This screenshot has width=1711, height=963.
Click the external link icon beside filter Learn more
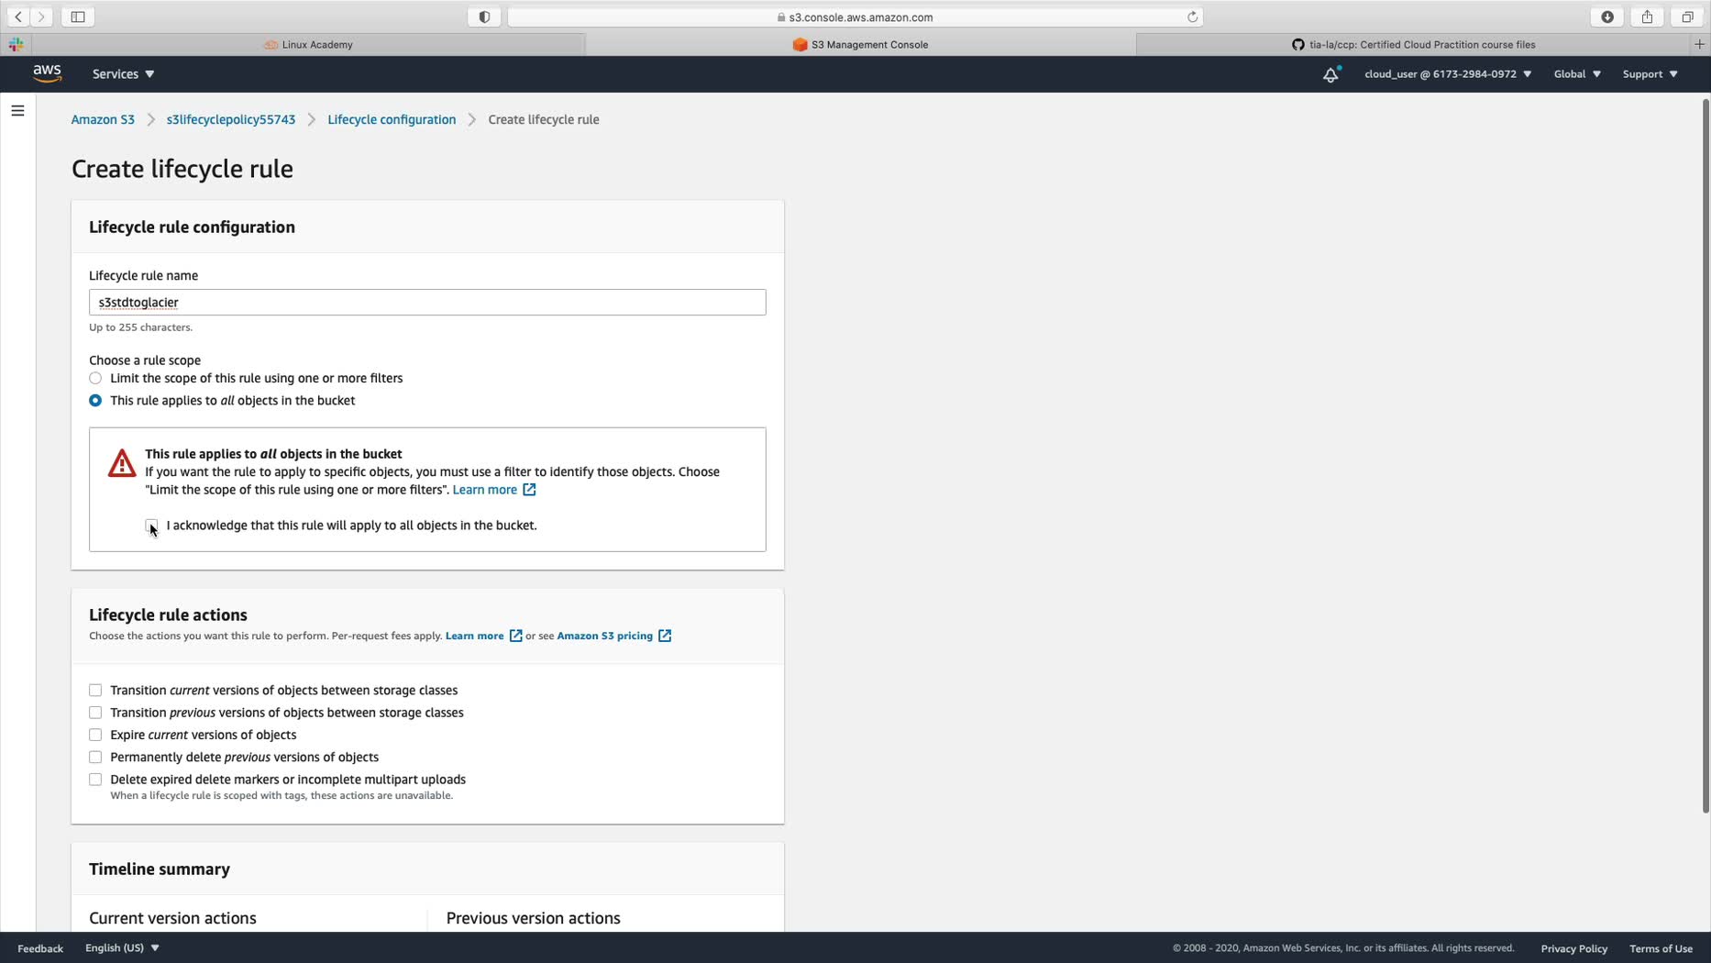pos(529,490)
